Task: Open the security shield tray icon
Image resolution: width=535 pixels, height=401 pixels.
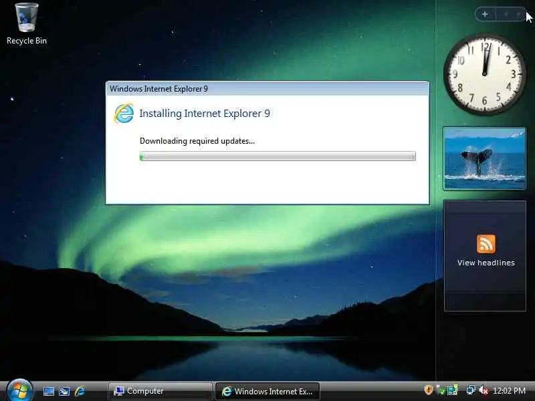Action: (428, 390)
